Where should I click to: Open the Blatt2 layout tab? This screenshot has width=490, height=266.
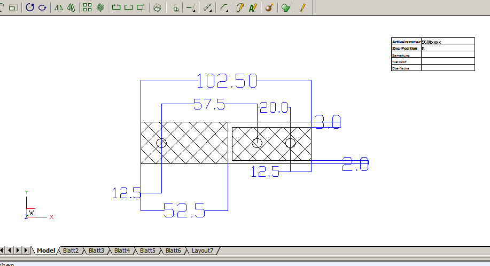click(71, 251)
